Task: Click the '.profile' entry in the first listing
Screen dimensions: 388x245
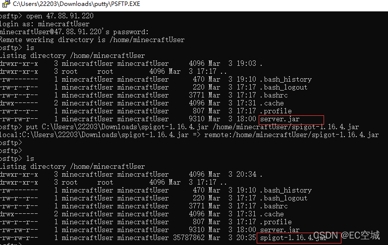Action: 276,111
